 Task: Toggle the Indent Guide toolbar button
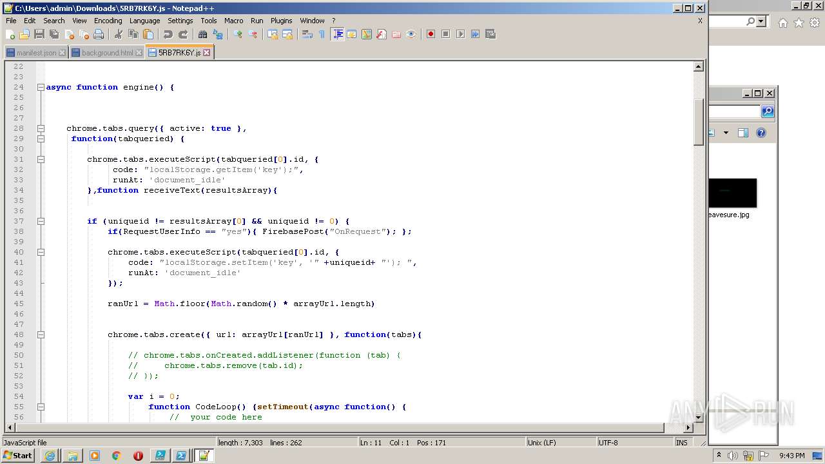pyautogui.click(x=337, y=34)
